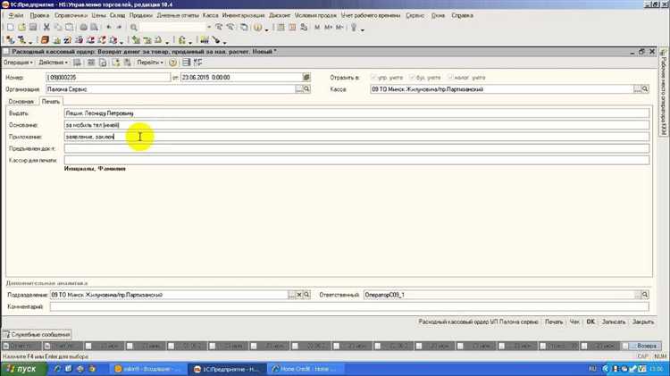Open the Справка menu
The height and width of the screenshot is (376, 670).
click(462, 15)
